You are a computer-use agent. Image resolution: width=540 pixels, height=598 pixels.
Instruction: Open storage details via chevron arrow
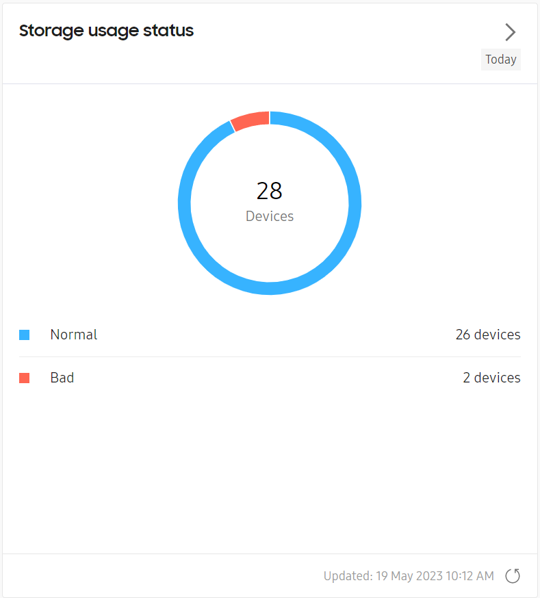click(x=511, y=32)
